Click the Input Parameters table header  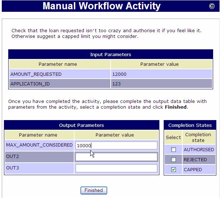pos(110,55)
